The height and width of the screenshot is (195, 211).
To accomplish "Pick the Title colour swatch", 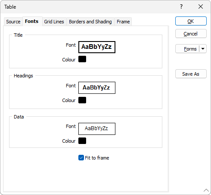I will pos(82,59).
